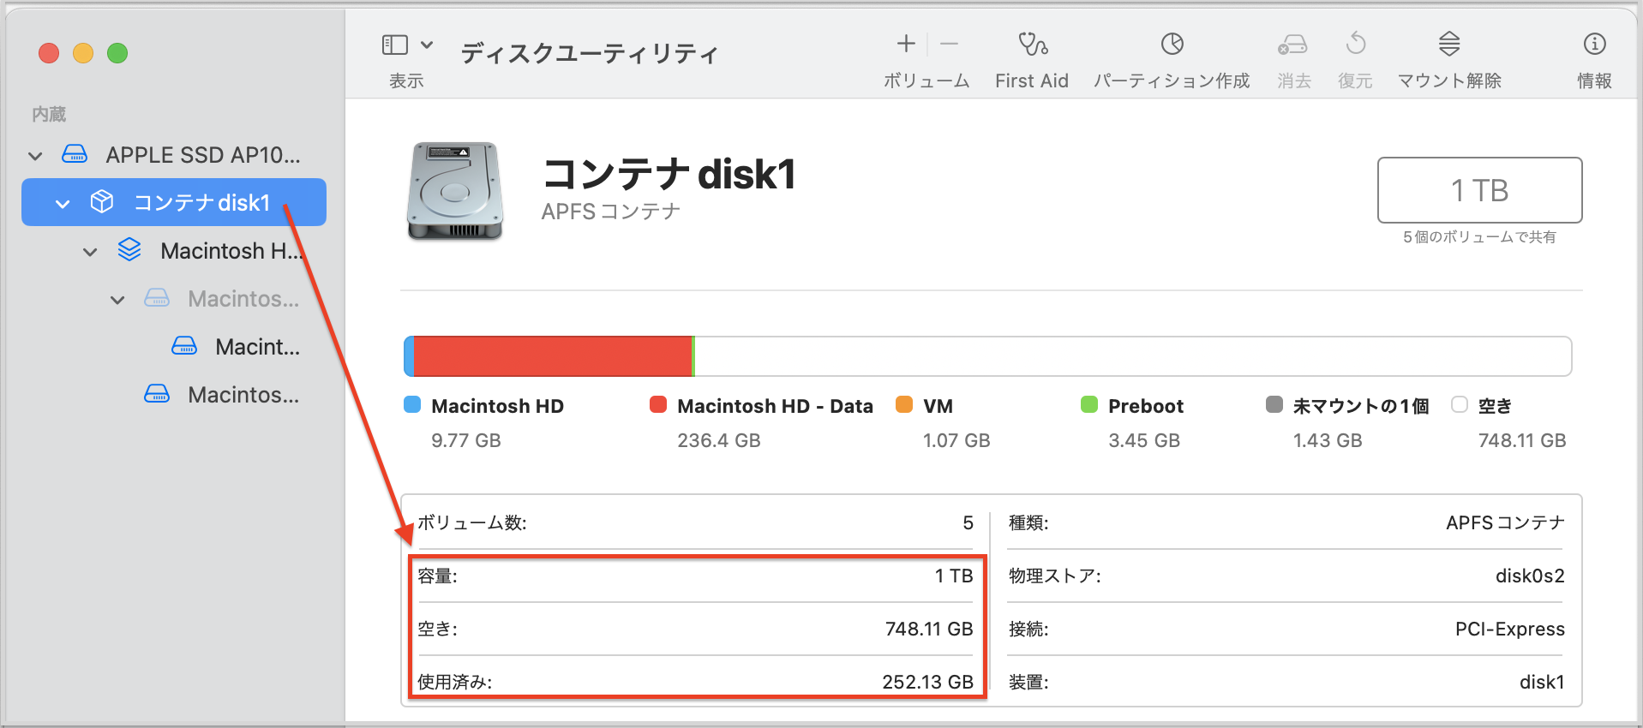Click the 1 TB capacity box
Screen dimensions: 1643x728
click(1478, 190)
